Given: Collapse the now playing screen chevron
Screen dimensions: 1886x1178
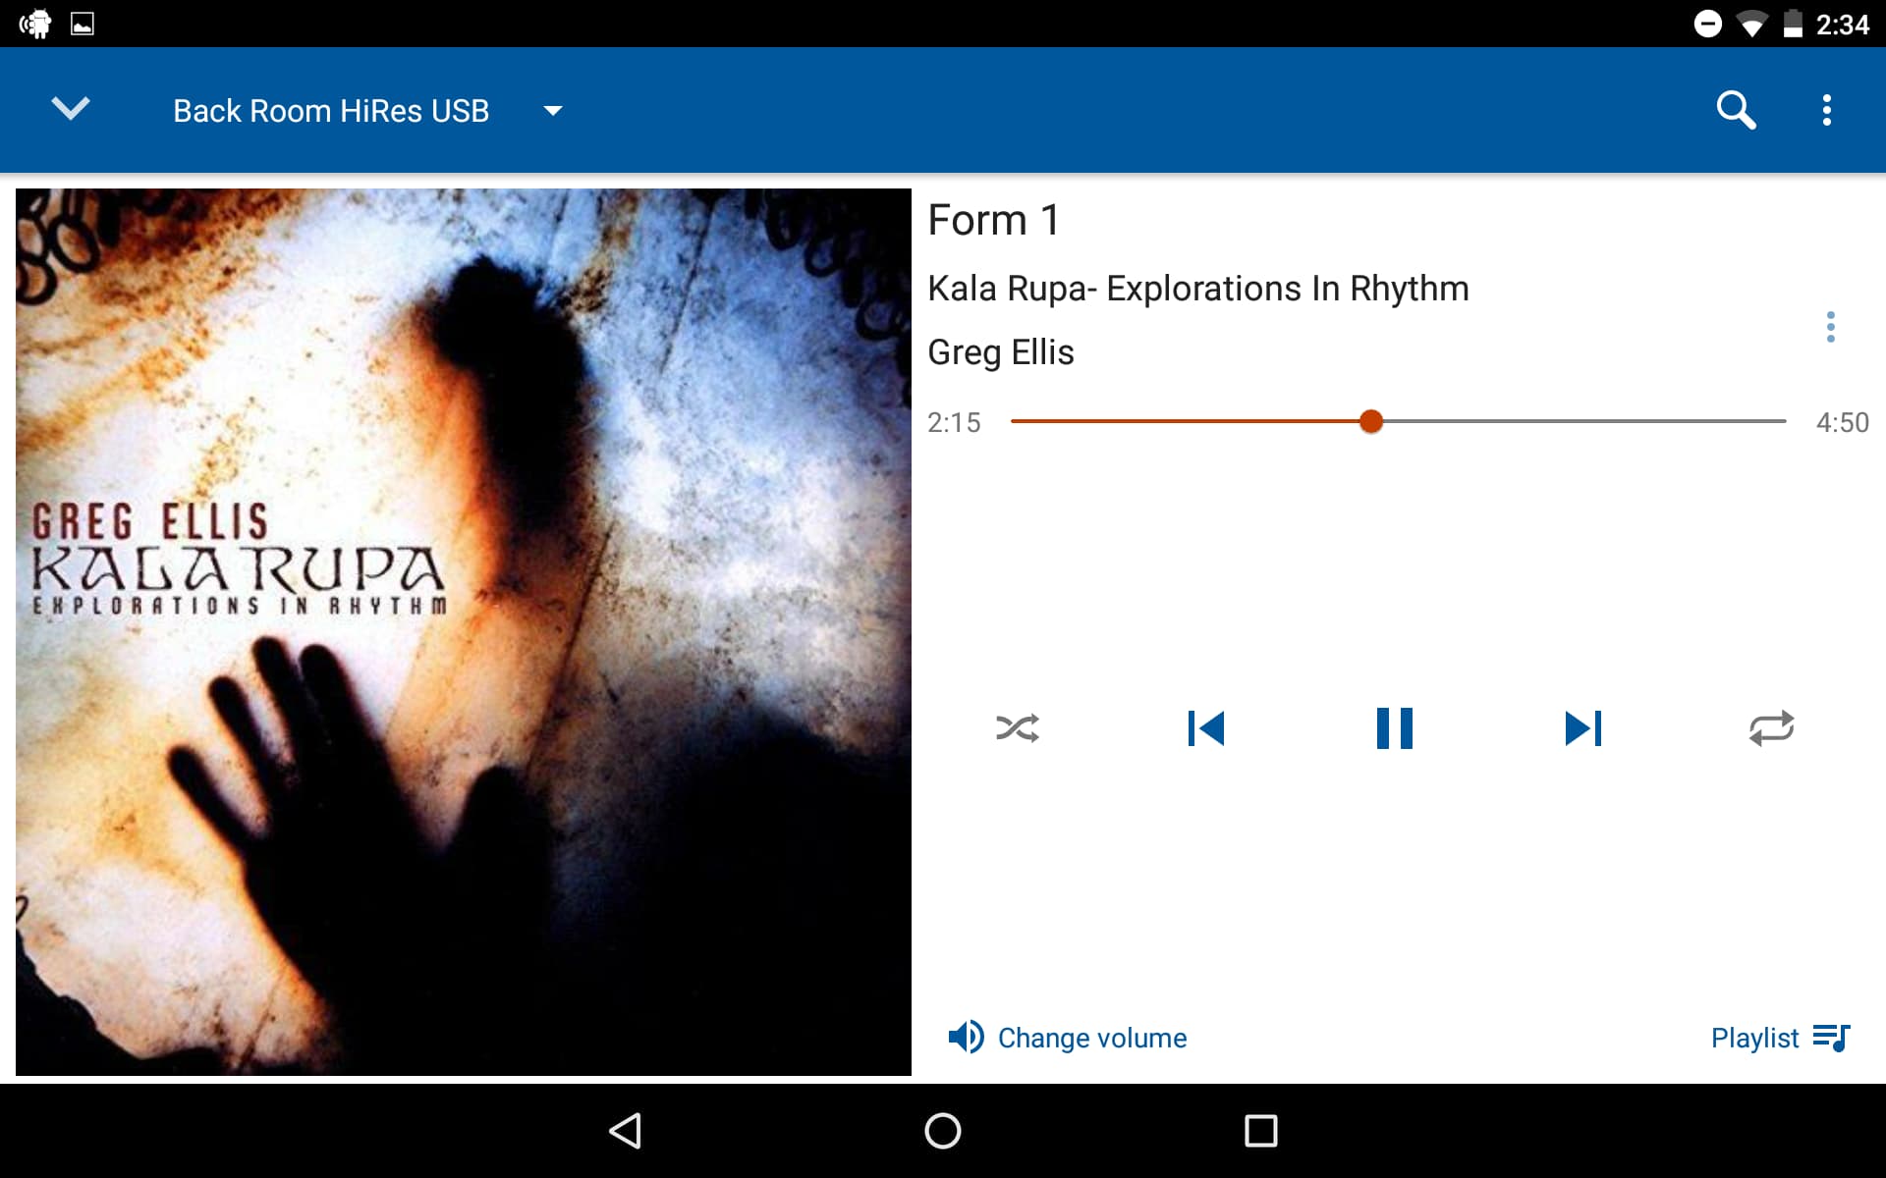Looking at the screenshot, I should pos(71,108).
